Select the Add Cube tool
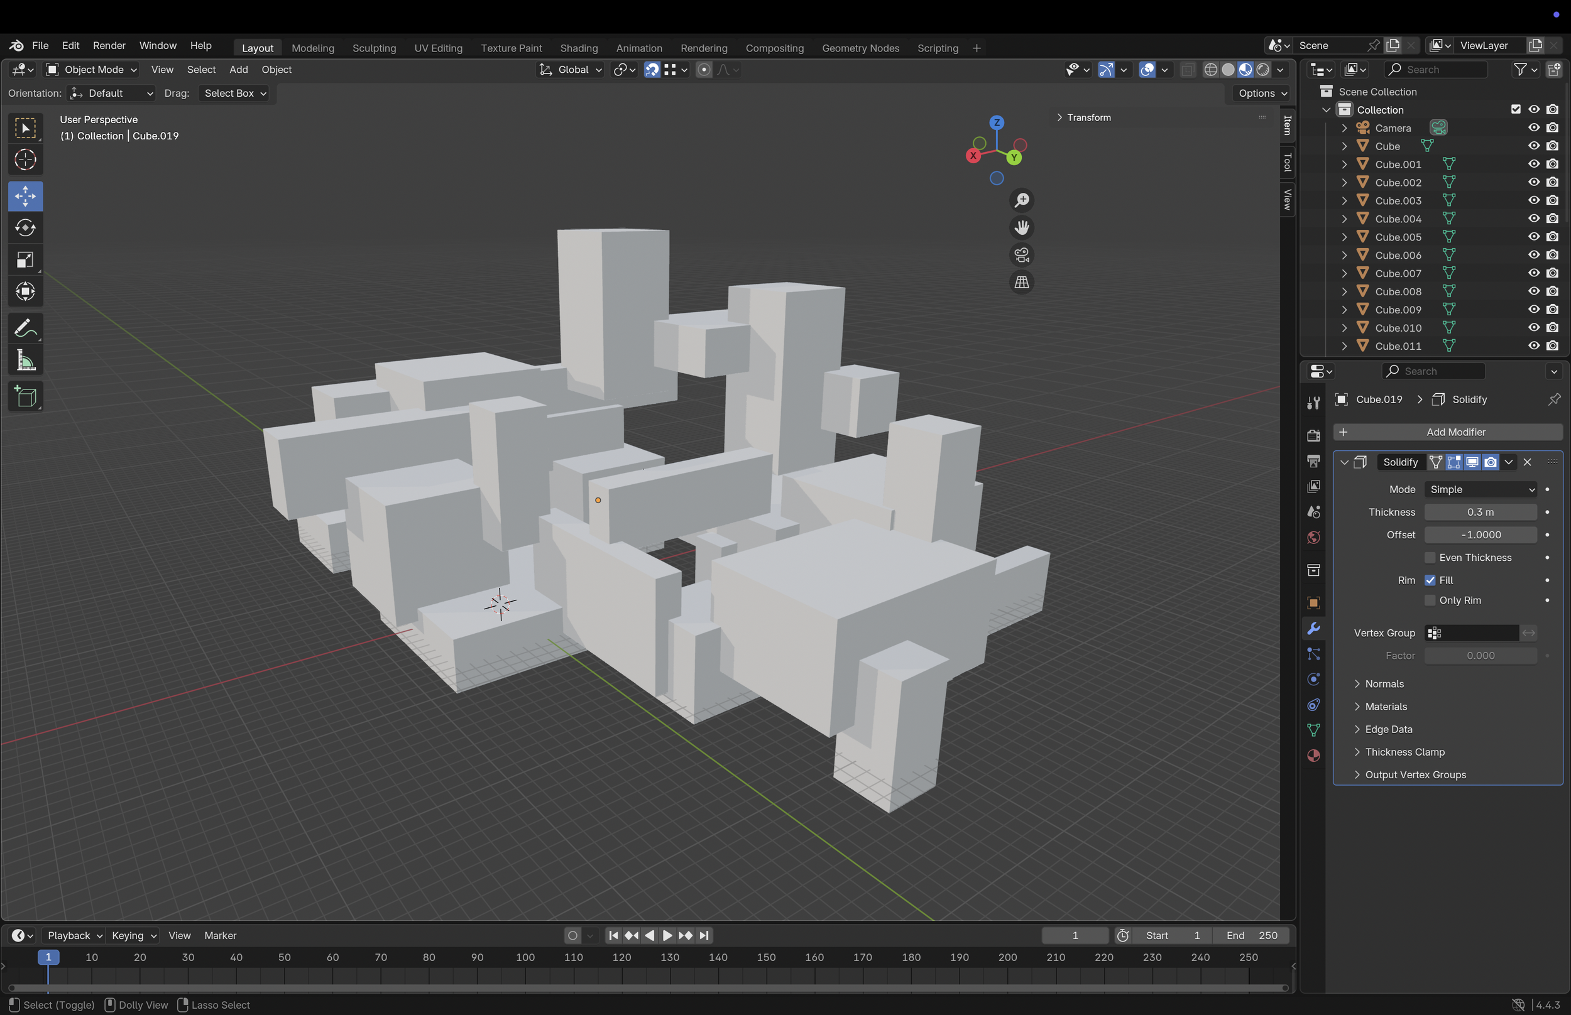The height and width of the screenshot is (1015, 1571). click(x=25, y=397)
